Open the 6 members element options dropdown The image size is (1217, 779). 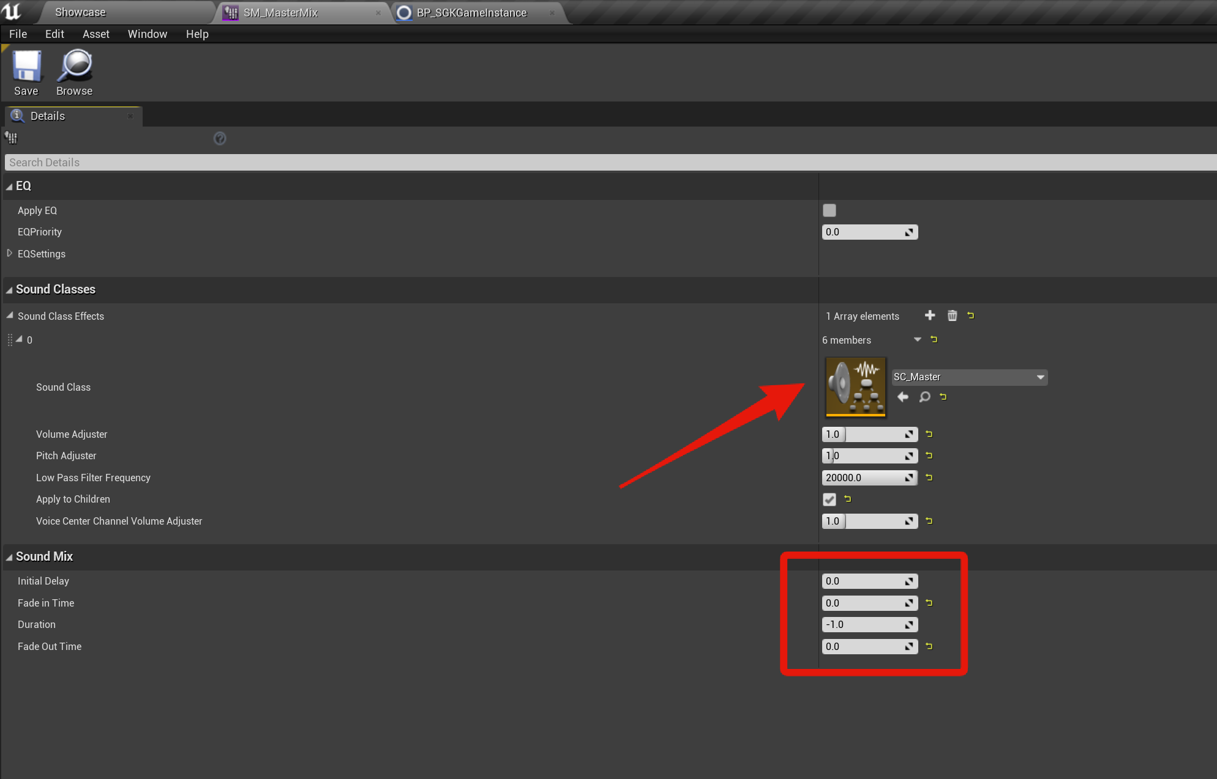point(917,339)
